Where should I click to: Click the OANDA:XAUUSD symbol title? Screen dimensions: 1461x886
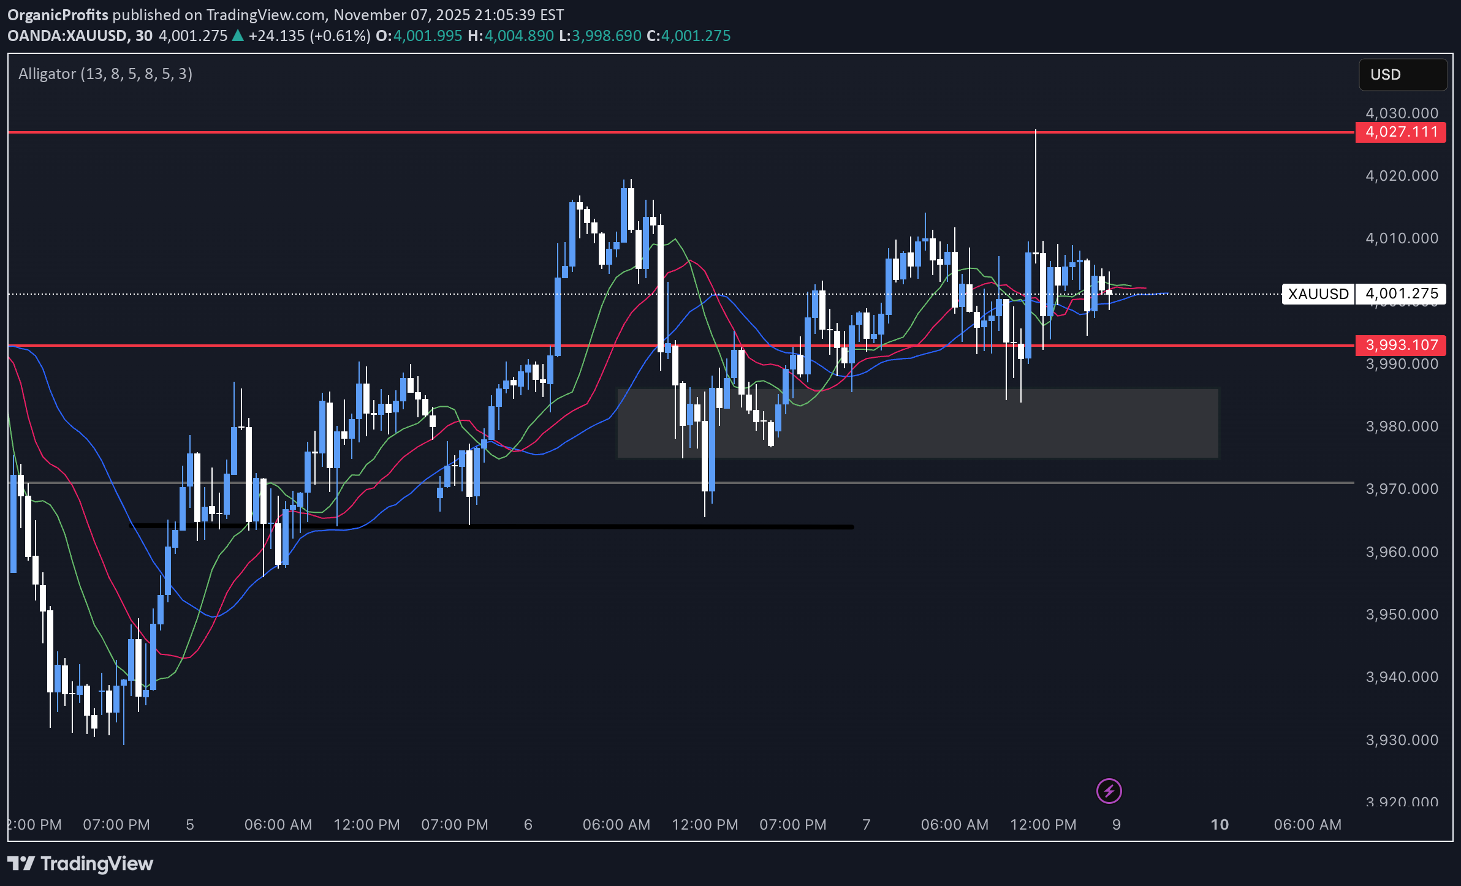(67, 36)
